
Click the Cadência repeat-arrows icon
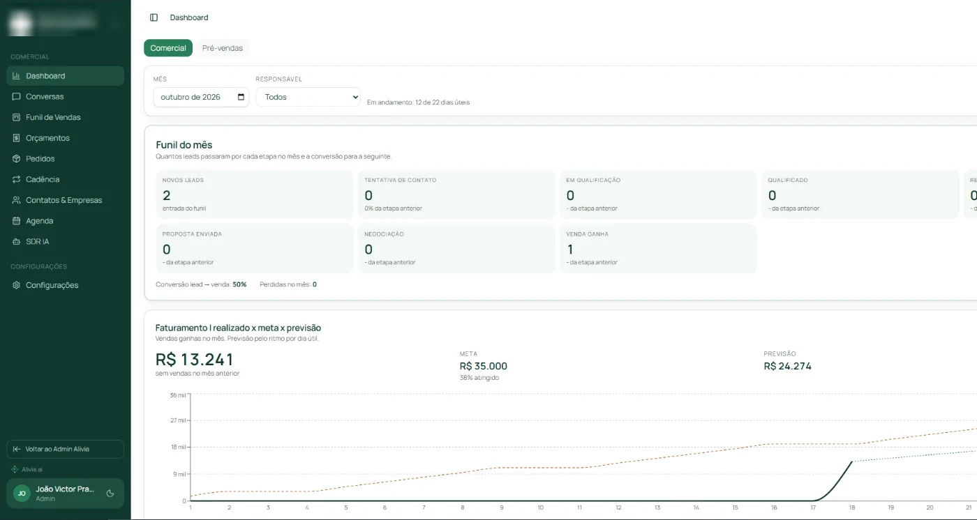pyautogui.click(x=17, y=179)
